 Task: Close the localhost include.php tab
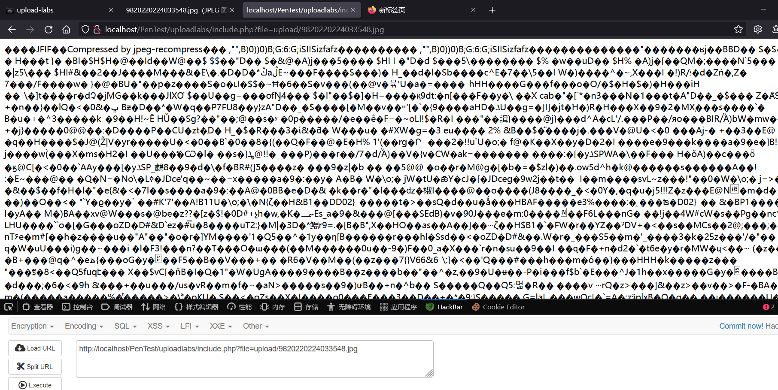353,10
